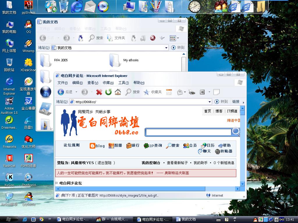Expand the IE address bar dropdown
This screenshot has width=298, height=223.
point(210,102)
